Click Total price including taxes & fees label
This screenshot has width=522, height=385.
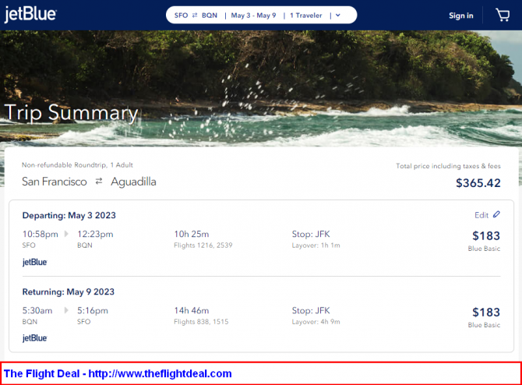point(448,166)
